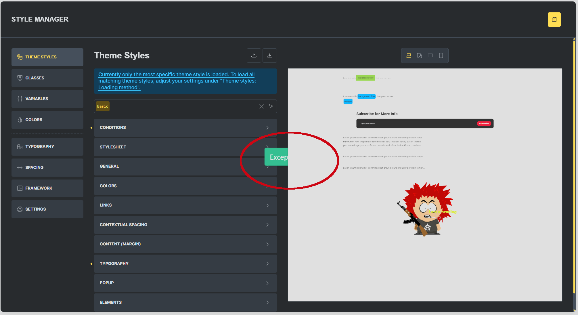578x315 pixels.
Task: Open the Variables sidebar tab
Action: coord(47,99)
